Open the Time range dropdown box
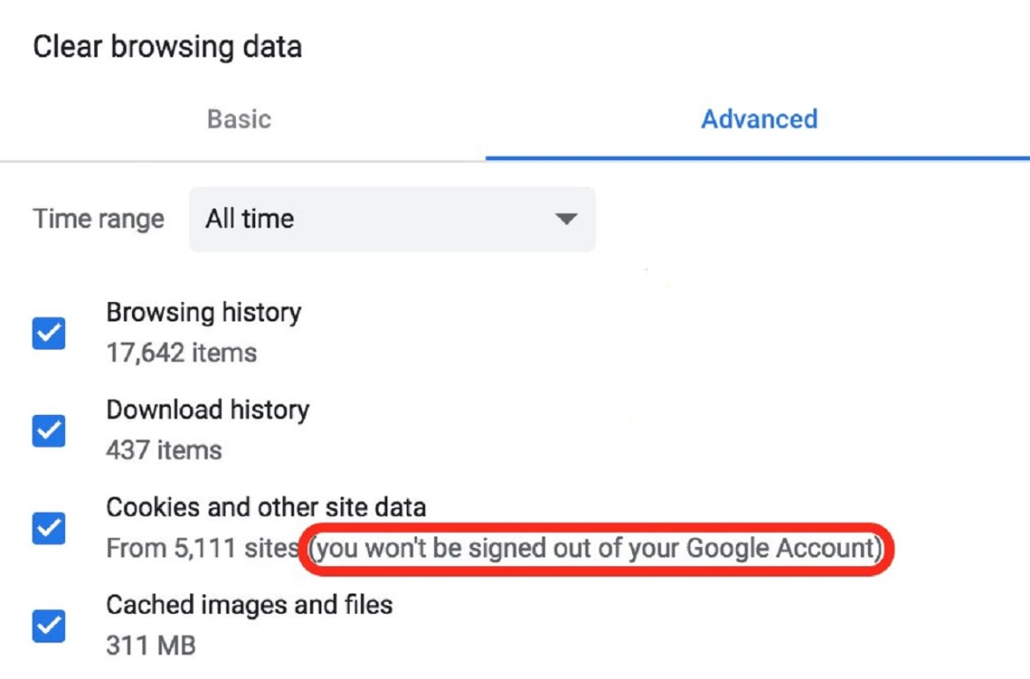 pyautogui.click(x=392, y=218)
